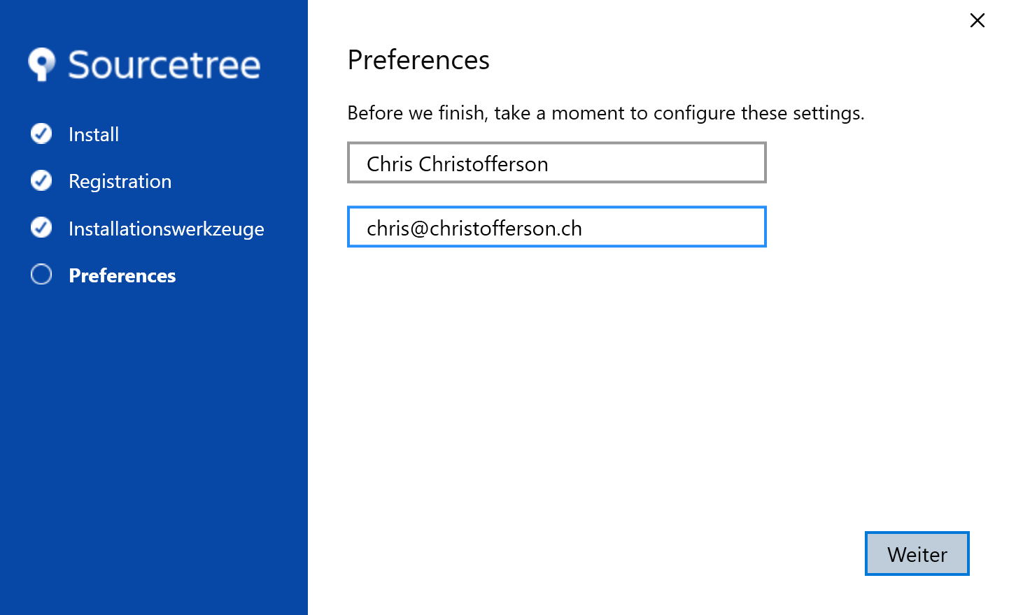Image resolution: width=1009 pixels, height=615 pixels.
Task: Click the Sourcetree wordmark text
Action: (x=164, y=65)
